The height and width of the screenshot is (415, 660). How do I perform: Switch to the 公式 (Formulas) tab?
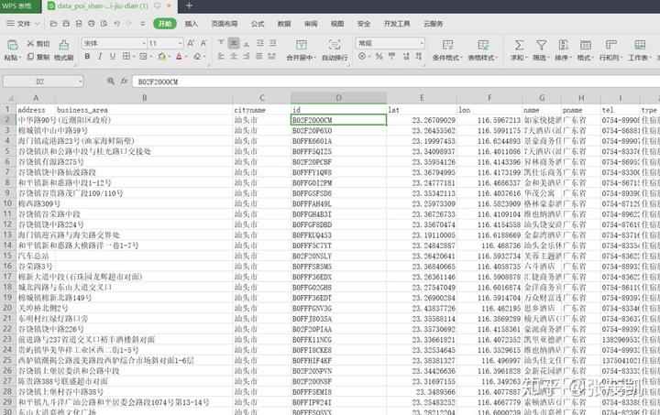pyautogui.click(x=258, y=24)
